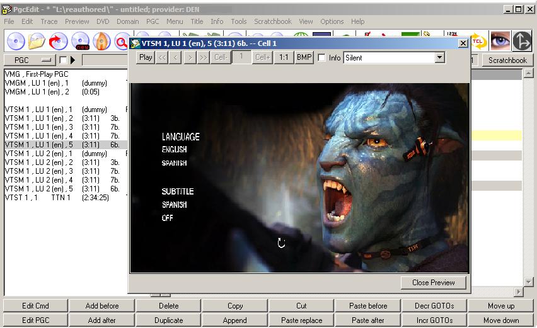
Task: Open the Title menu
Action: [197, 21]
